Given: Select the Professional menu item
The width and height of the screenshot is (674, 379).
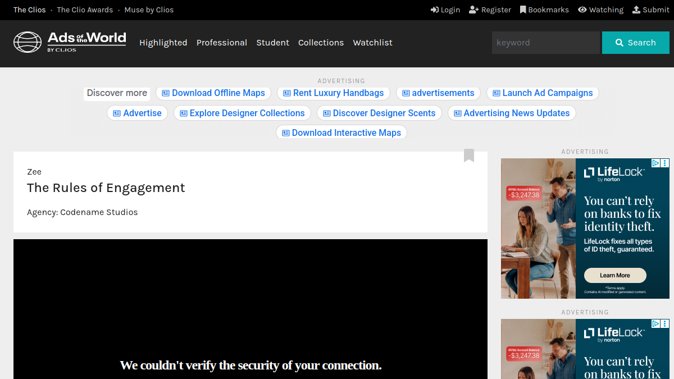Looking at the screenshot, I should pos(222,43).
